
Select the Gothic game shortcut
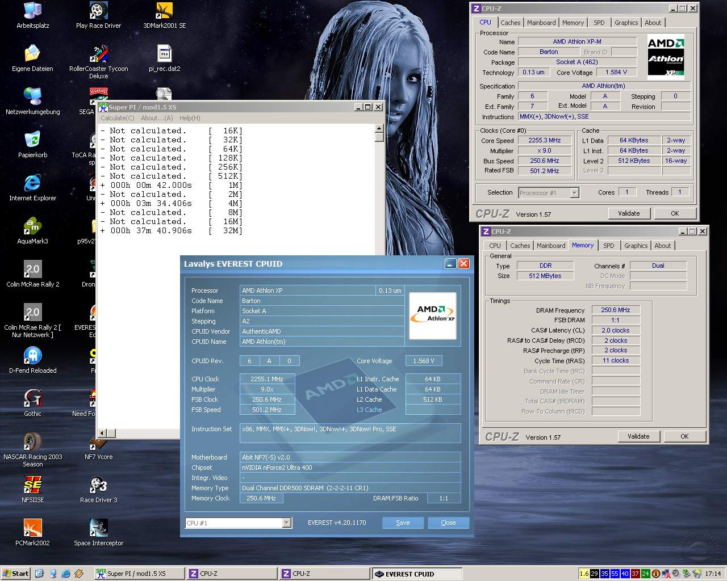click(x=32, y=403)
